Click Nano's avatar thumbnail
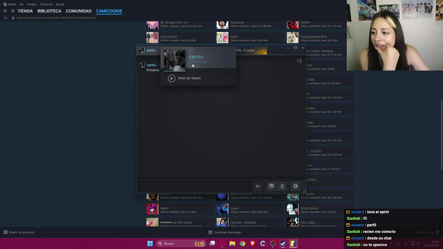Screen dimensions: 443x249 [152, 209]
